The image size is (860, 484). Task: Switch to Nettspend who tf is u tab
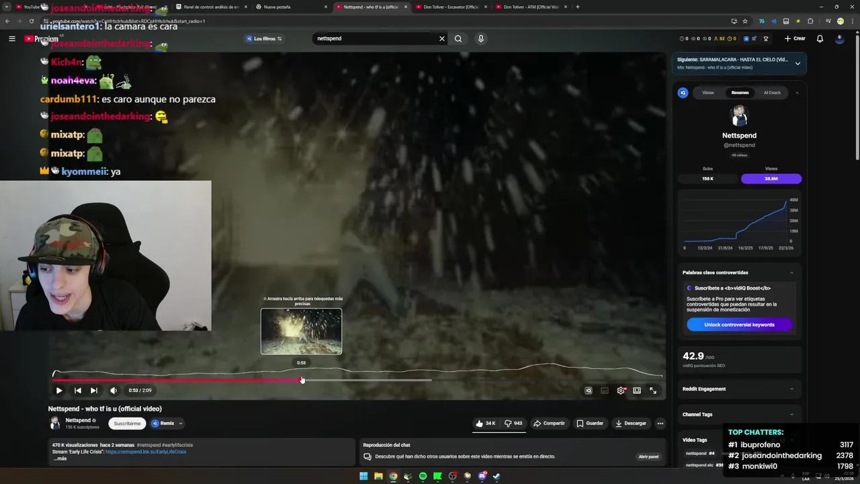[x=371, y=7]
